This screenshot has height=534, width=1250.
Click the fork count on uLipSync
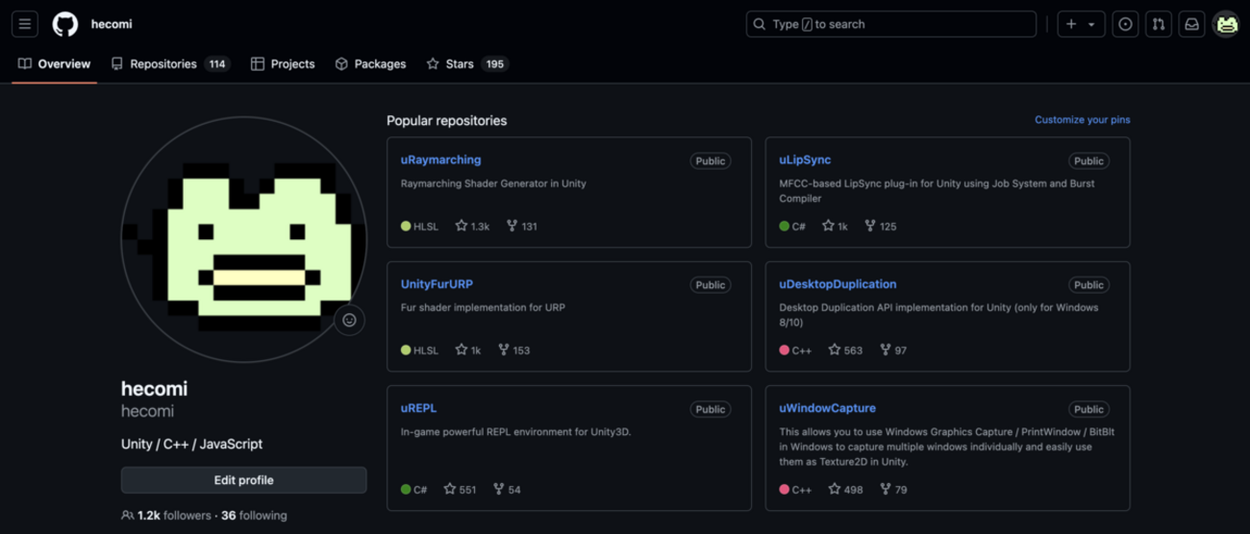click(x=880, y=227)
